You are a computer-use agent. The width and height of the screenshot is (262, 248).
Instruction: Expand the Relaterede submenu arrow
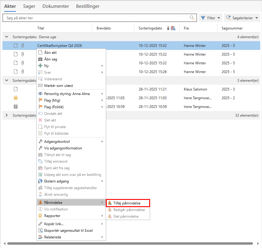[102, 237]
